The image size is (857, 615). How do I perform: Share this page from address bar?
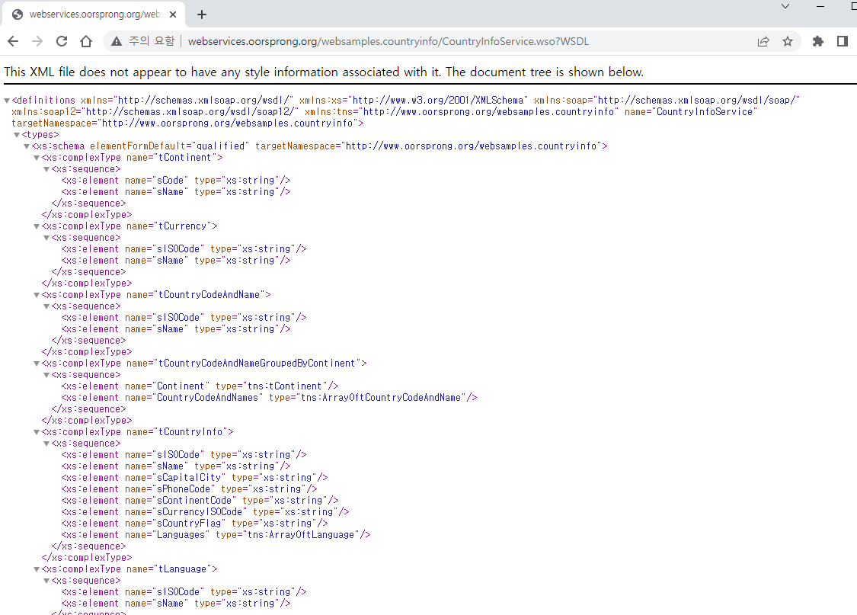763,42
